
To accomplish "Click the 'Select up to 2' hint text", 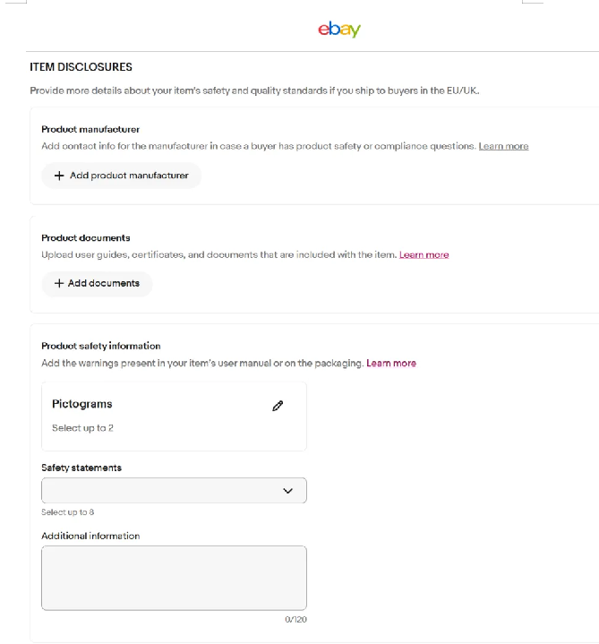I will 82,428.
